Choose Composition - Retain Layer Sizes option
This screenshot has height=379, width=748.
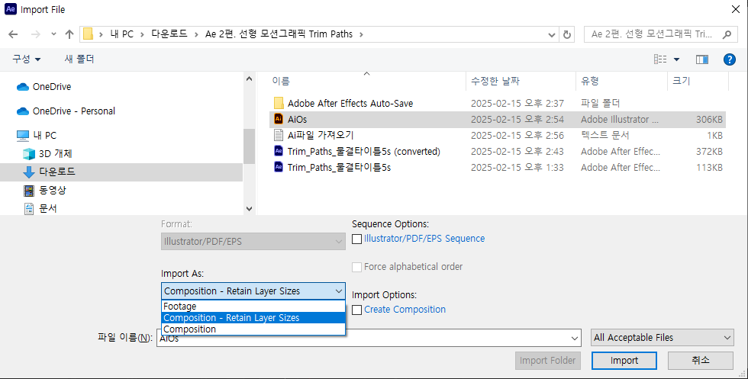click(253, 318)
